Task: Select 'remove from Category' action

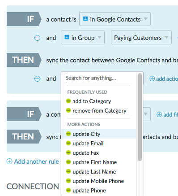Action: [x=99, y=111]
